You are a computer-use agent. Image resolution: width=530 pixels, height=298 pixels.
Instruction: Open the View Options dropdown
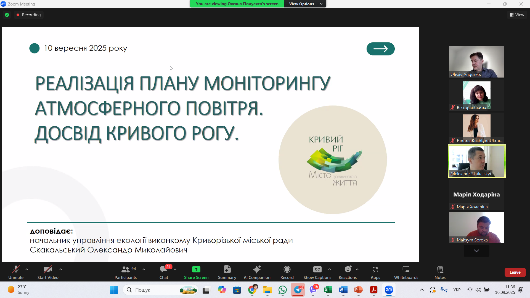305,4
